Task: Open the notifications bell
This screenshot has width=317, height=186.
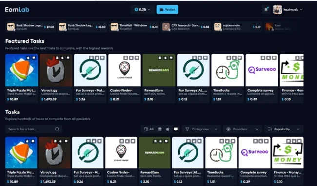Action: tap(266, 9)
